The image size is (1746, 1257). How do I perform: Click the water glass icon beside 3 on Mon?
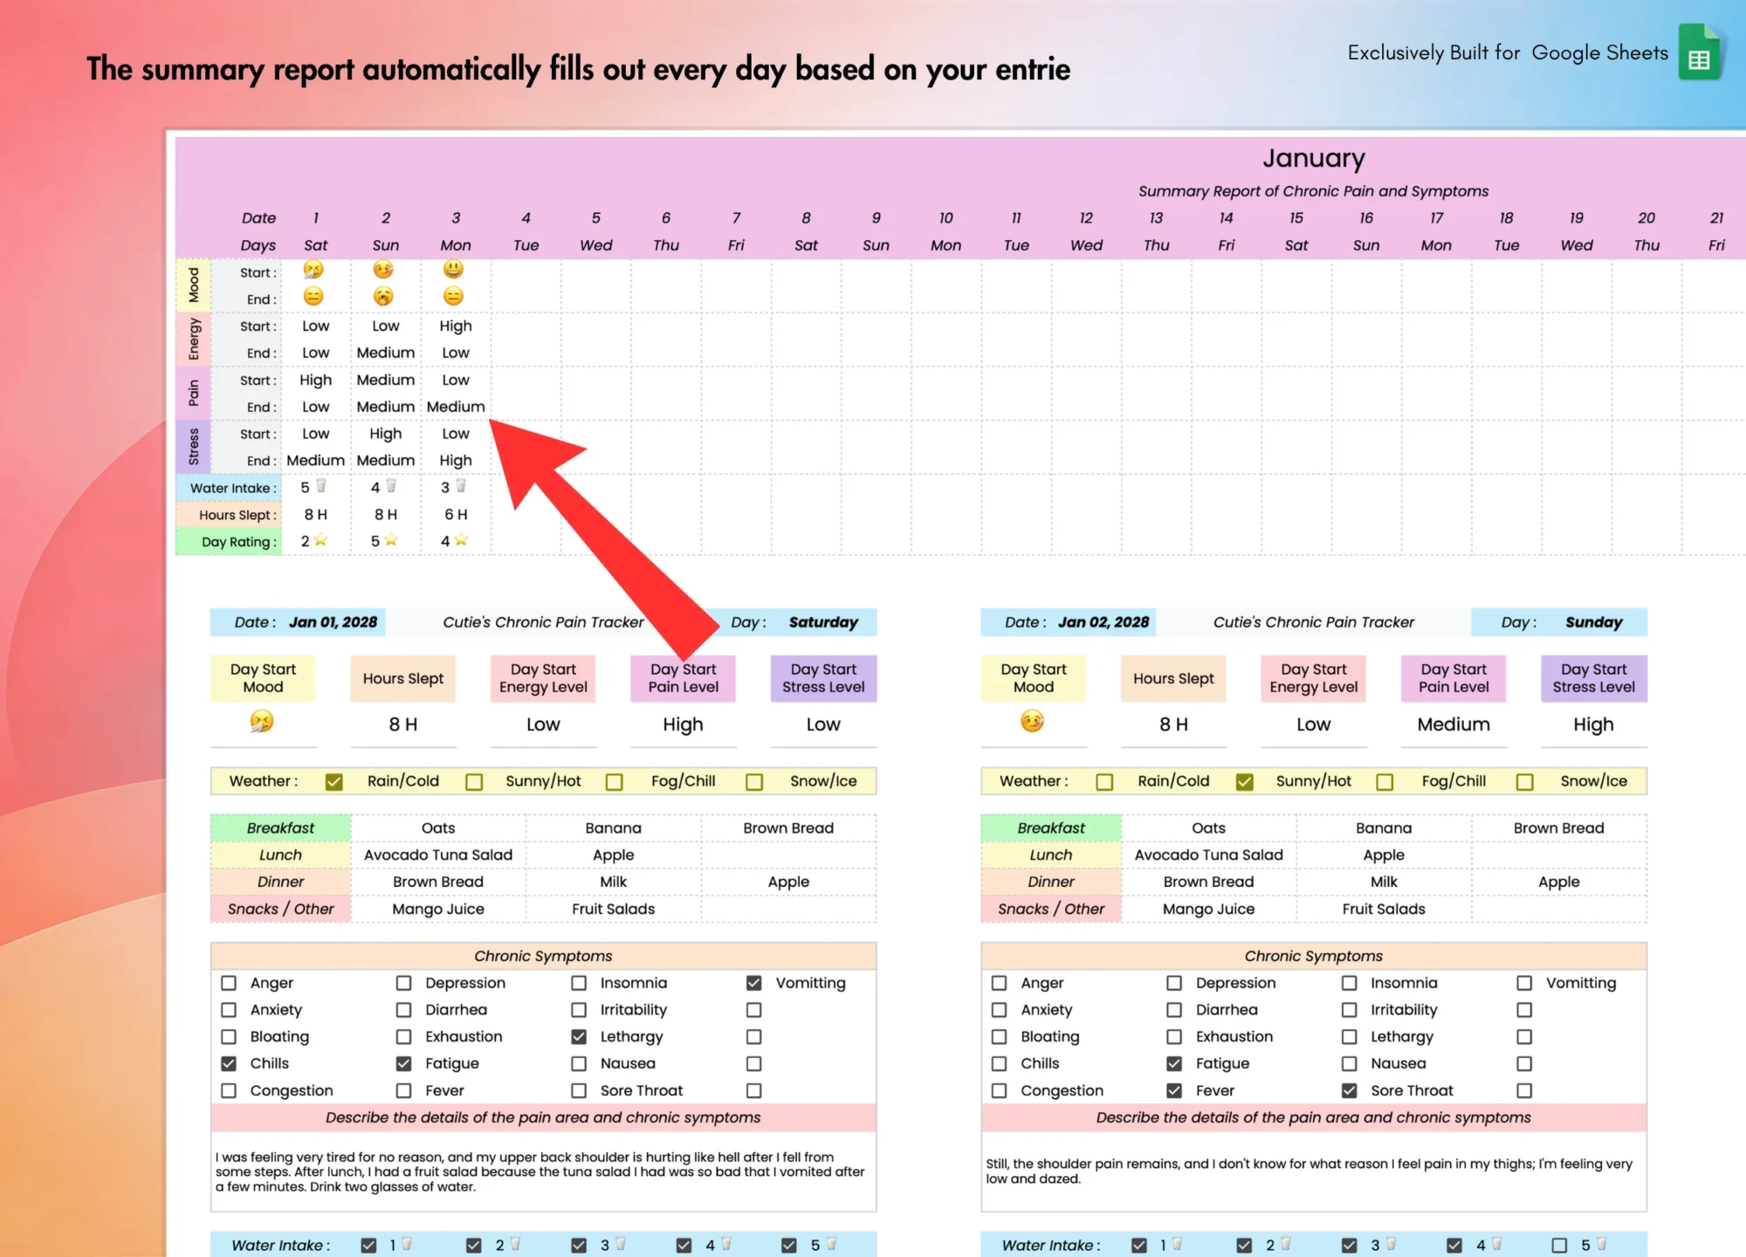pos(461,486)
